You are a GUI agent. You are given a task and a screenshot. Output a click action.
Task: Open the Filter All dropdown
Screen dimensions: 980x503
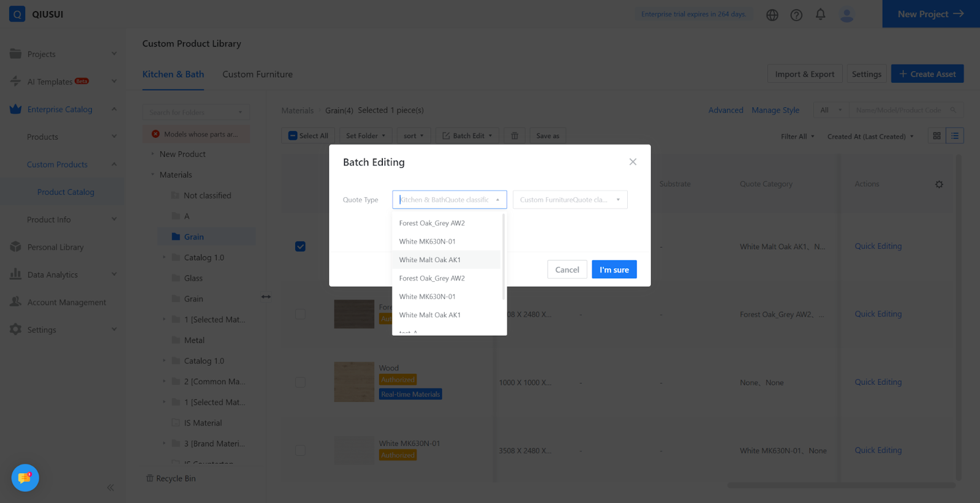coord(797,137)
